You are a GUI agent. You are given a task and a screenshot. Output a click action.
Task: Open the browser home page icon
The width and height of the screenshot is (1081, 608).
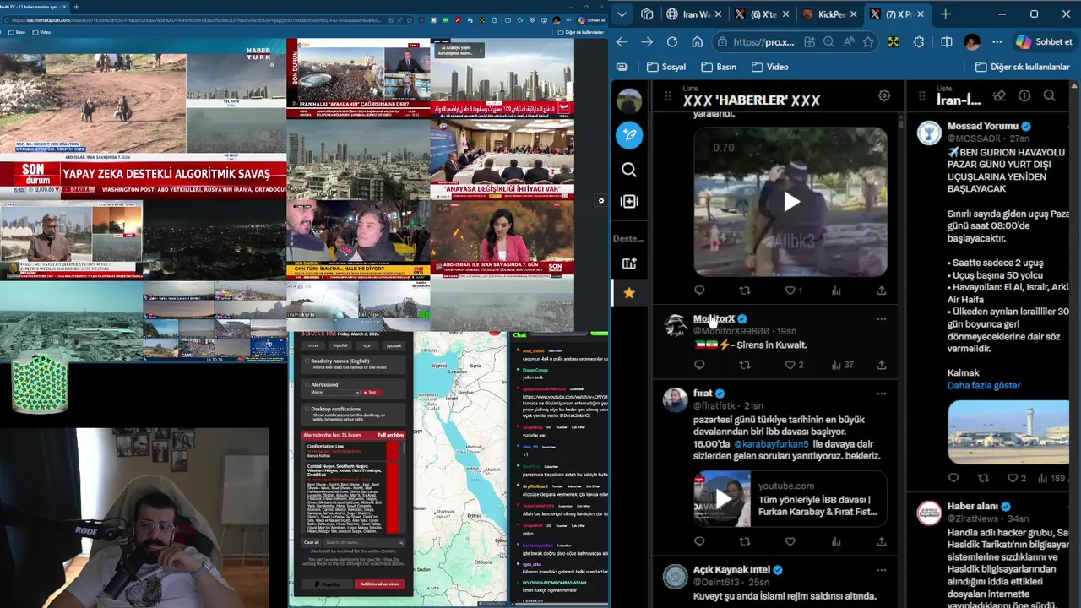click(697, 41)
